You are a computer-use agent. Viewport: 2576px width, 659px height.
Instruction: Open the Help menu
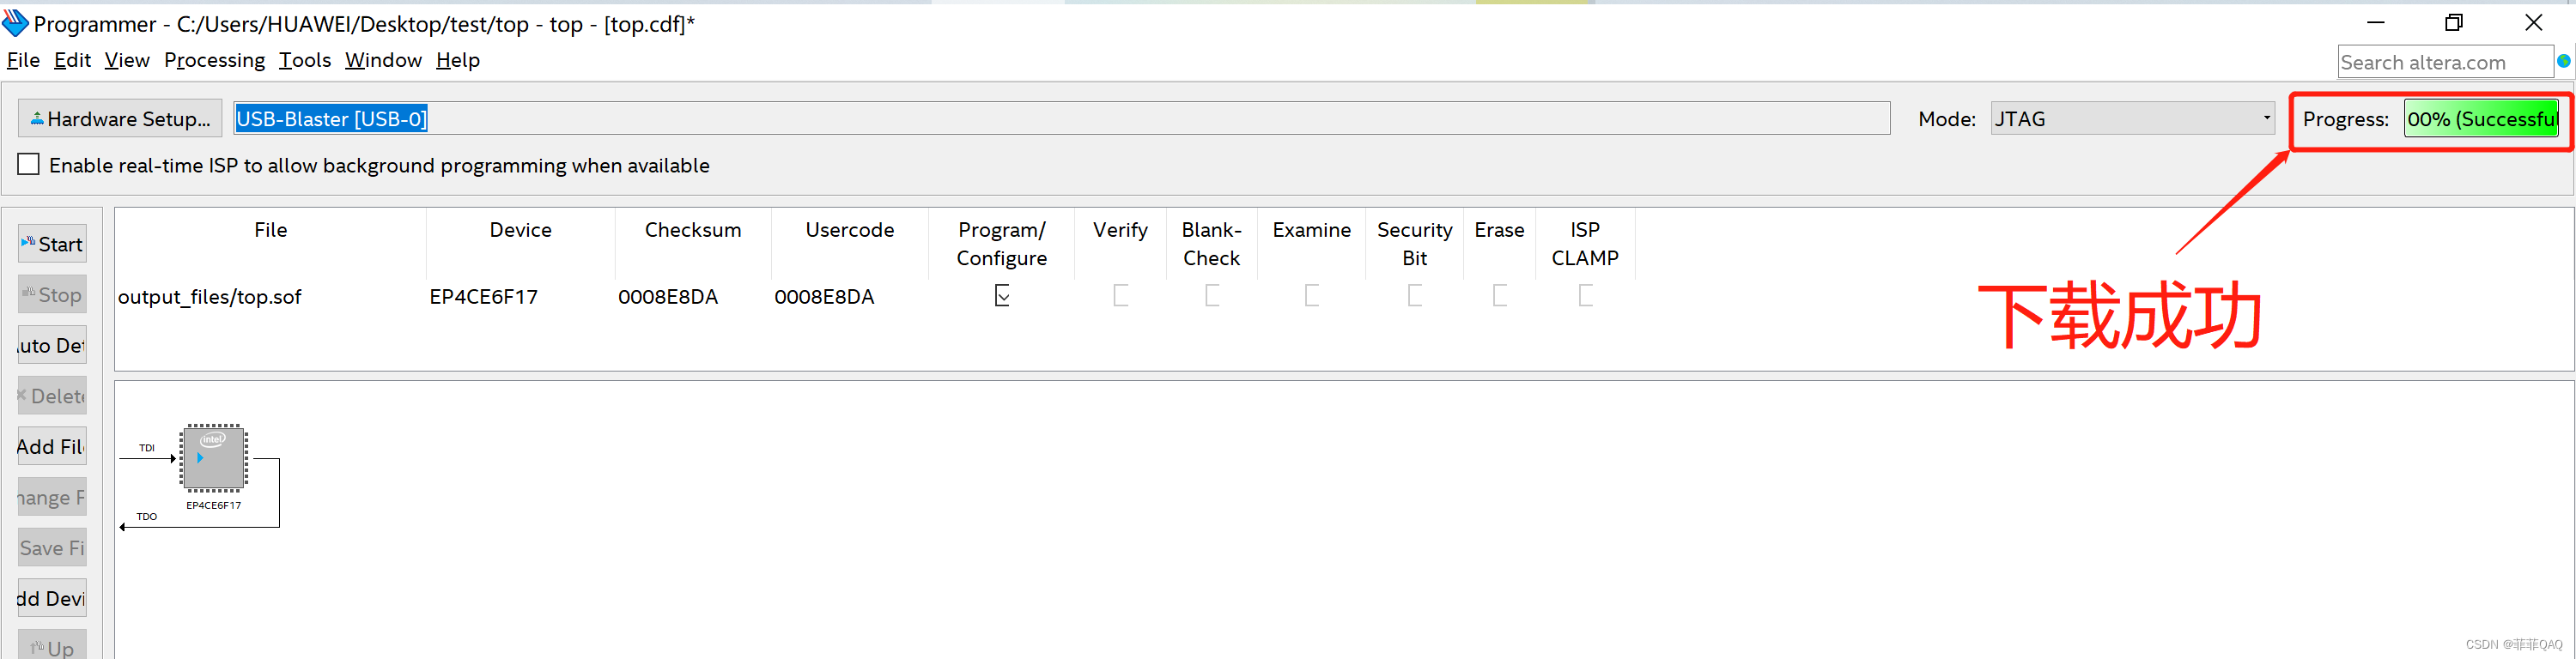click(x=458, y=60)
